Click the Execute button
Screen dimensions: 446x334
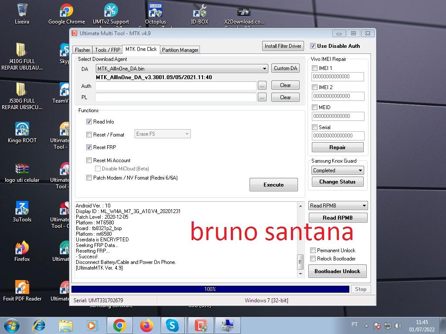click(x=274, y=185)
